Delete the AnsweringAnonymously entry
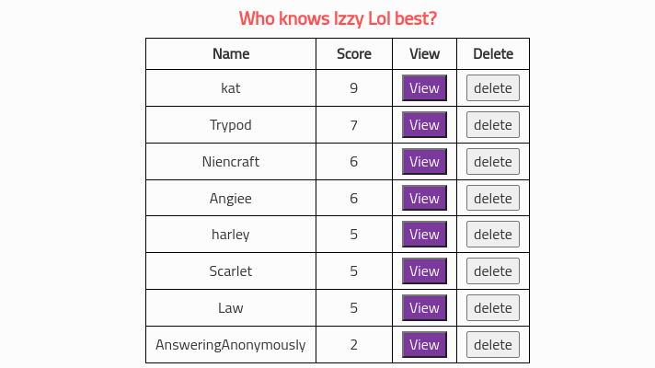The image size is (655, 368). click(492, 345)
